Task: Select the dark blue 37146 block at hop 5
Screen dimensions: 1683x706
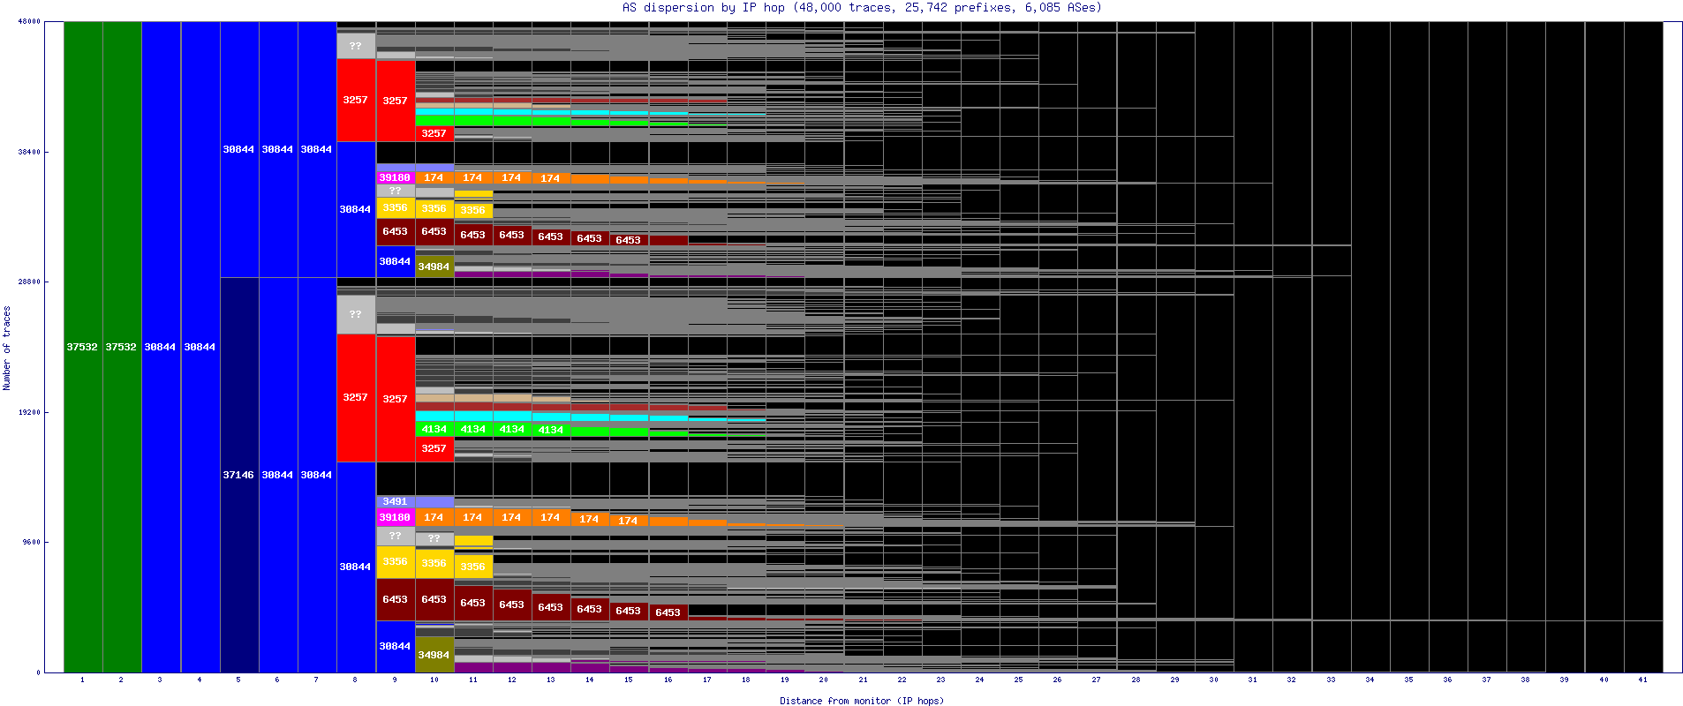Action: (238, 475)
